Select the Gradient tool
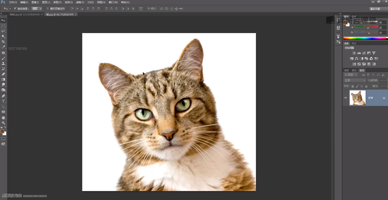The width and height of the screenshot is (388, 200). pyautogui.click(x=3, y=80)
